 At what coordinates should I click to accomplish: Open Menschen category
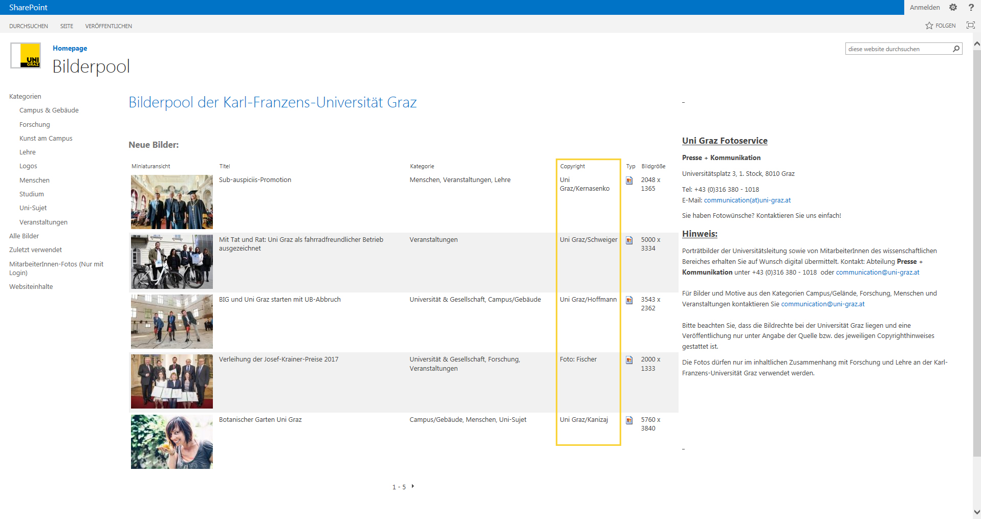pyautogui.click(x=34, y=180)
